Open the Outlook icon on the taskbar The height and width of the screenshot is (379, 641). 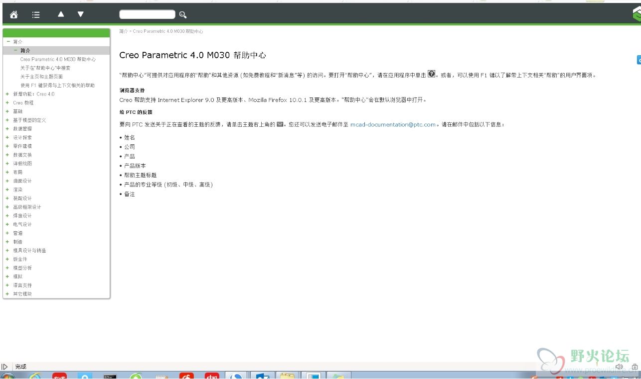262,376
